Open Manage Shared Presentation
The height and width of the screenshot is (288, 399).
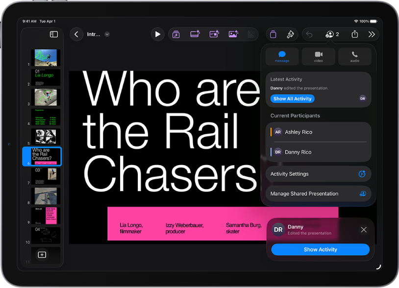319,193
